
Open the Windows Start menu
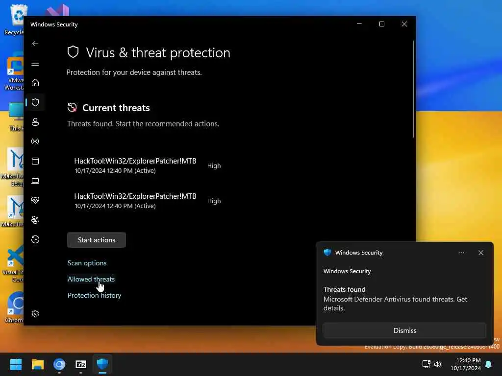click(16, 364)
